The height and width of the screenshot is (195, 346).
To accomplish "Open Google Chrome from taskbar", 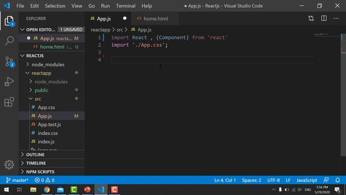I will point(47,190).
